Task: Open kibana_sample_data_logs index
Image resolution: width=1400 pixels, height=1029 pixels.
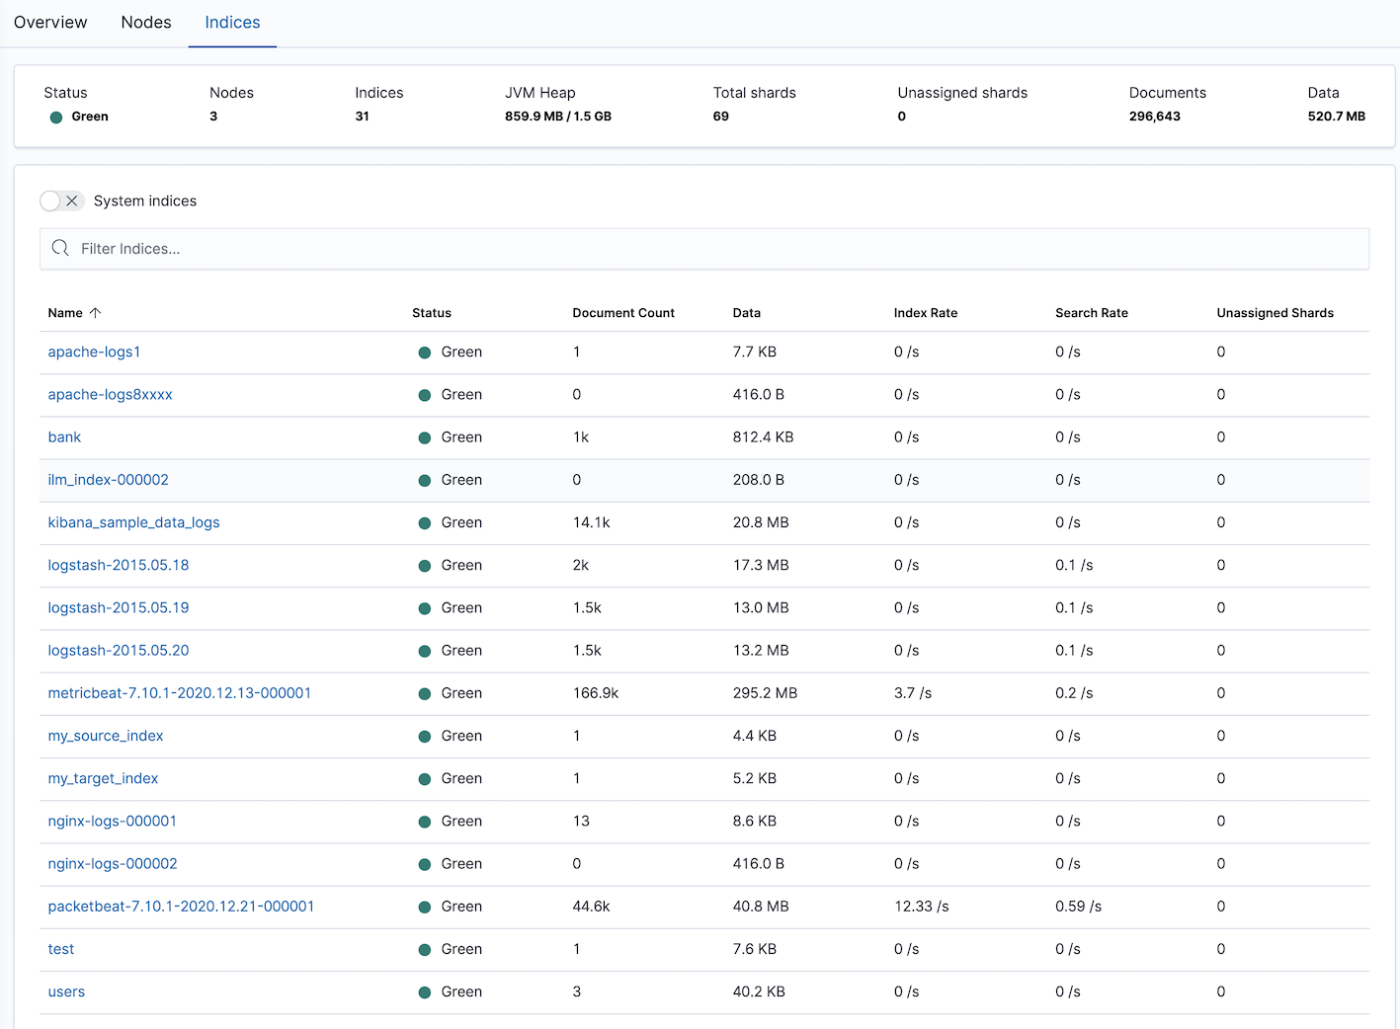Action: coord(133,522)
